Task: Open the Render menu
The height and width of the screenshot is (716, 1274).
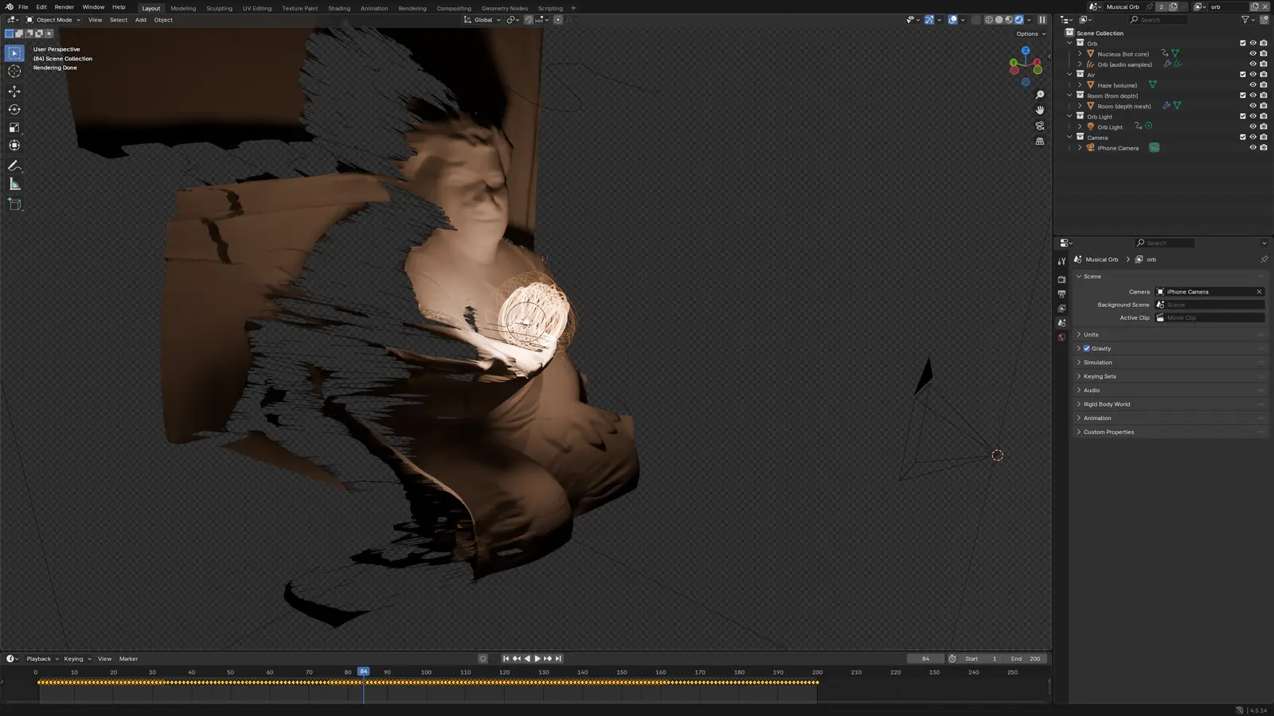Action: (x=64, y=7)
